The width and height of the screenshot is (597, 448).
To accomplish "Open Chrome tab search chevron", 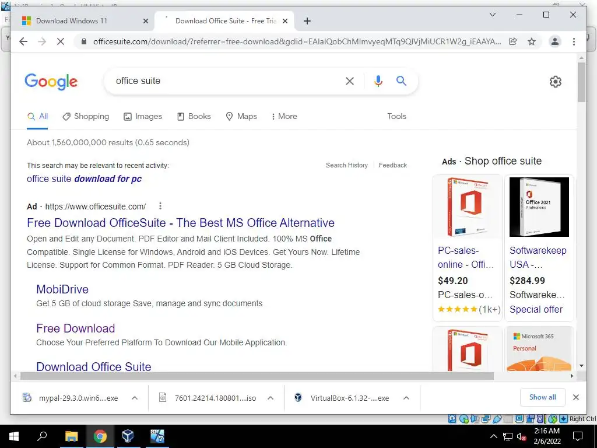I will (x=492, y=15).
